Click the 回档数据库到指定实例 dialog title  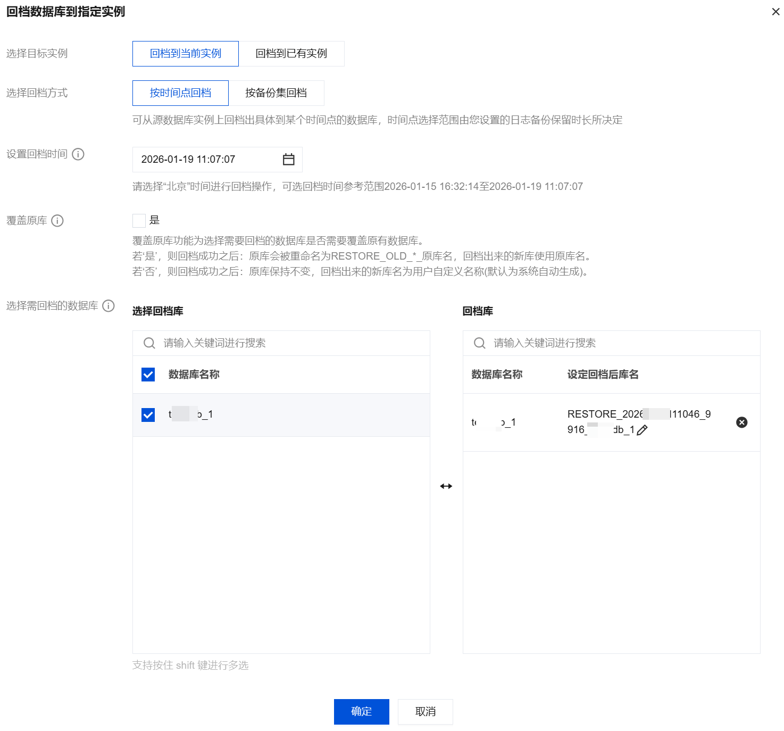click(66, 12)
